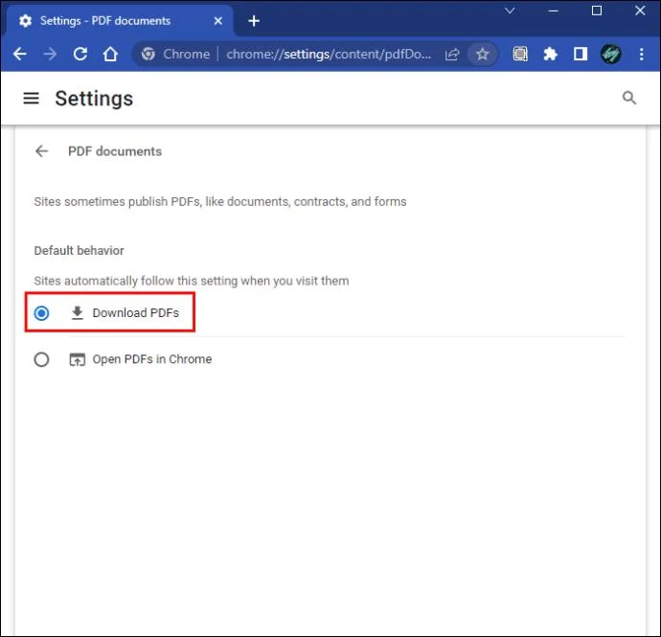This screenshot has height=637, width=661.
Task: Close the Chrome window
Action: click(x=640, y=11)
